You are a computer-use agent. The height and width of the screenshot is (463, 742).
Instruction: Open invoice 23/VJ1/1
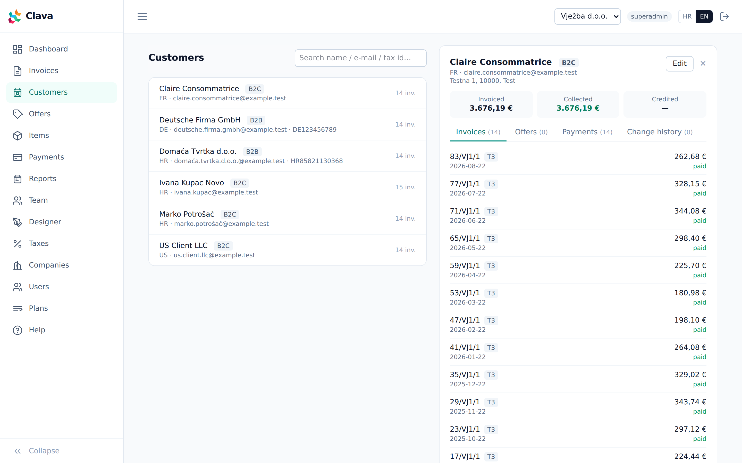[x=578, y=434]
